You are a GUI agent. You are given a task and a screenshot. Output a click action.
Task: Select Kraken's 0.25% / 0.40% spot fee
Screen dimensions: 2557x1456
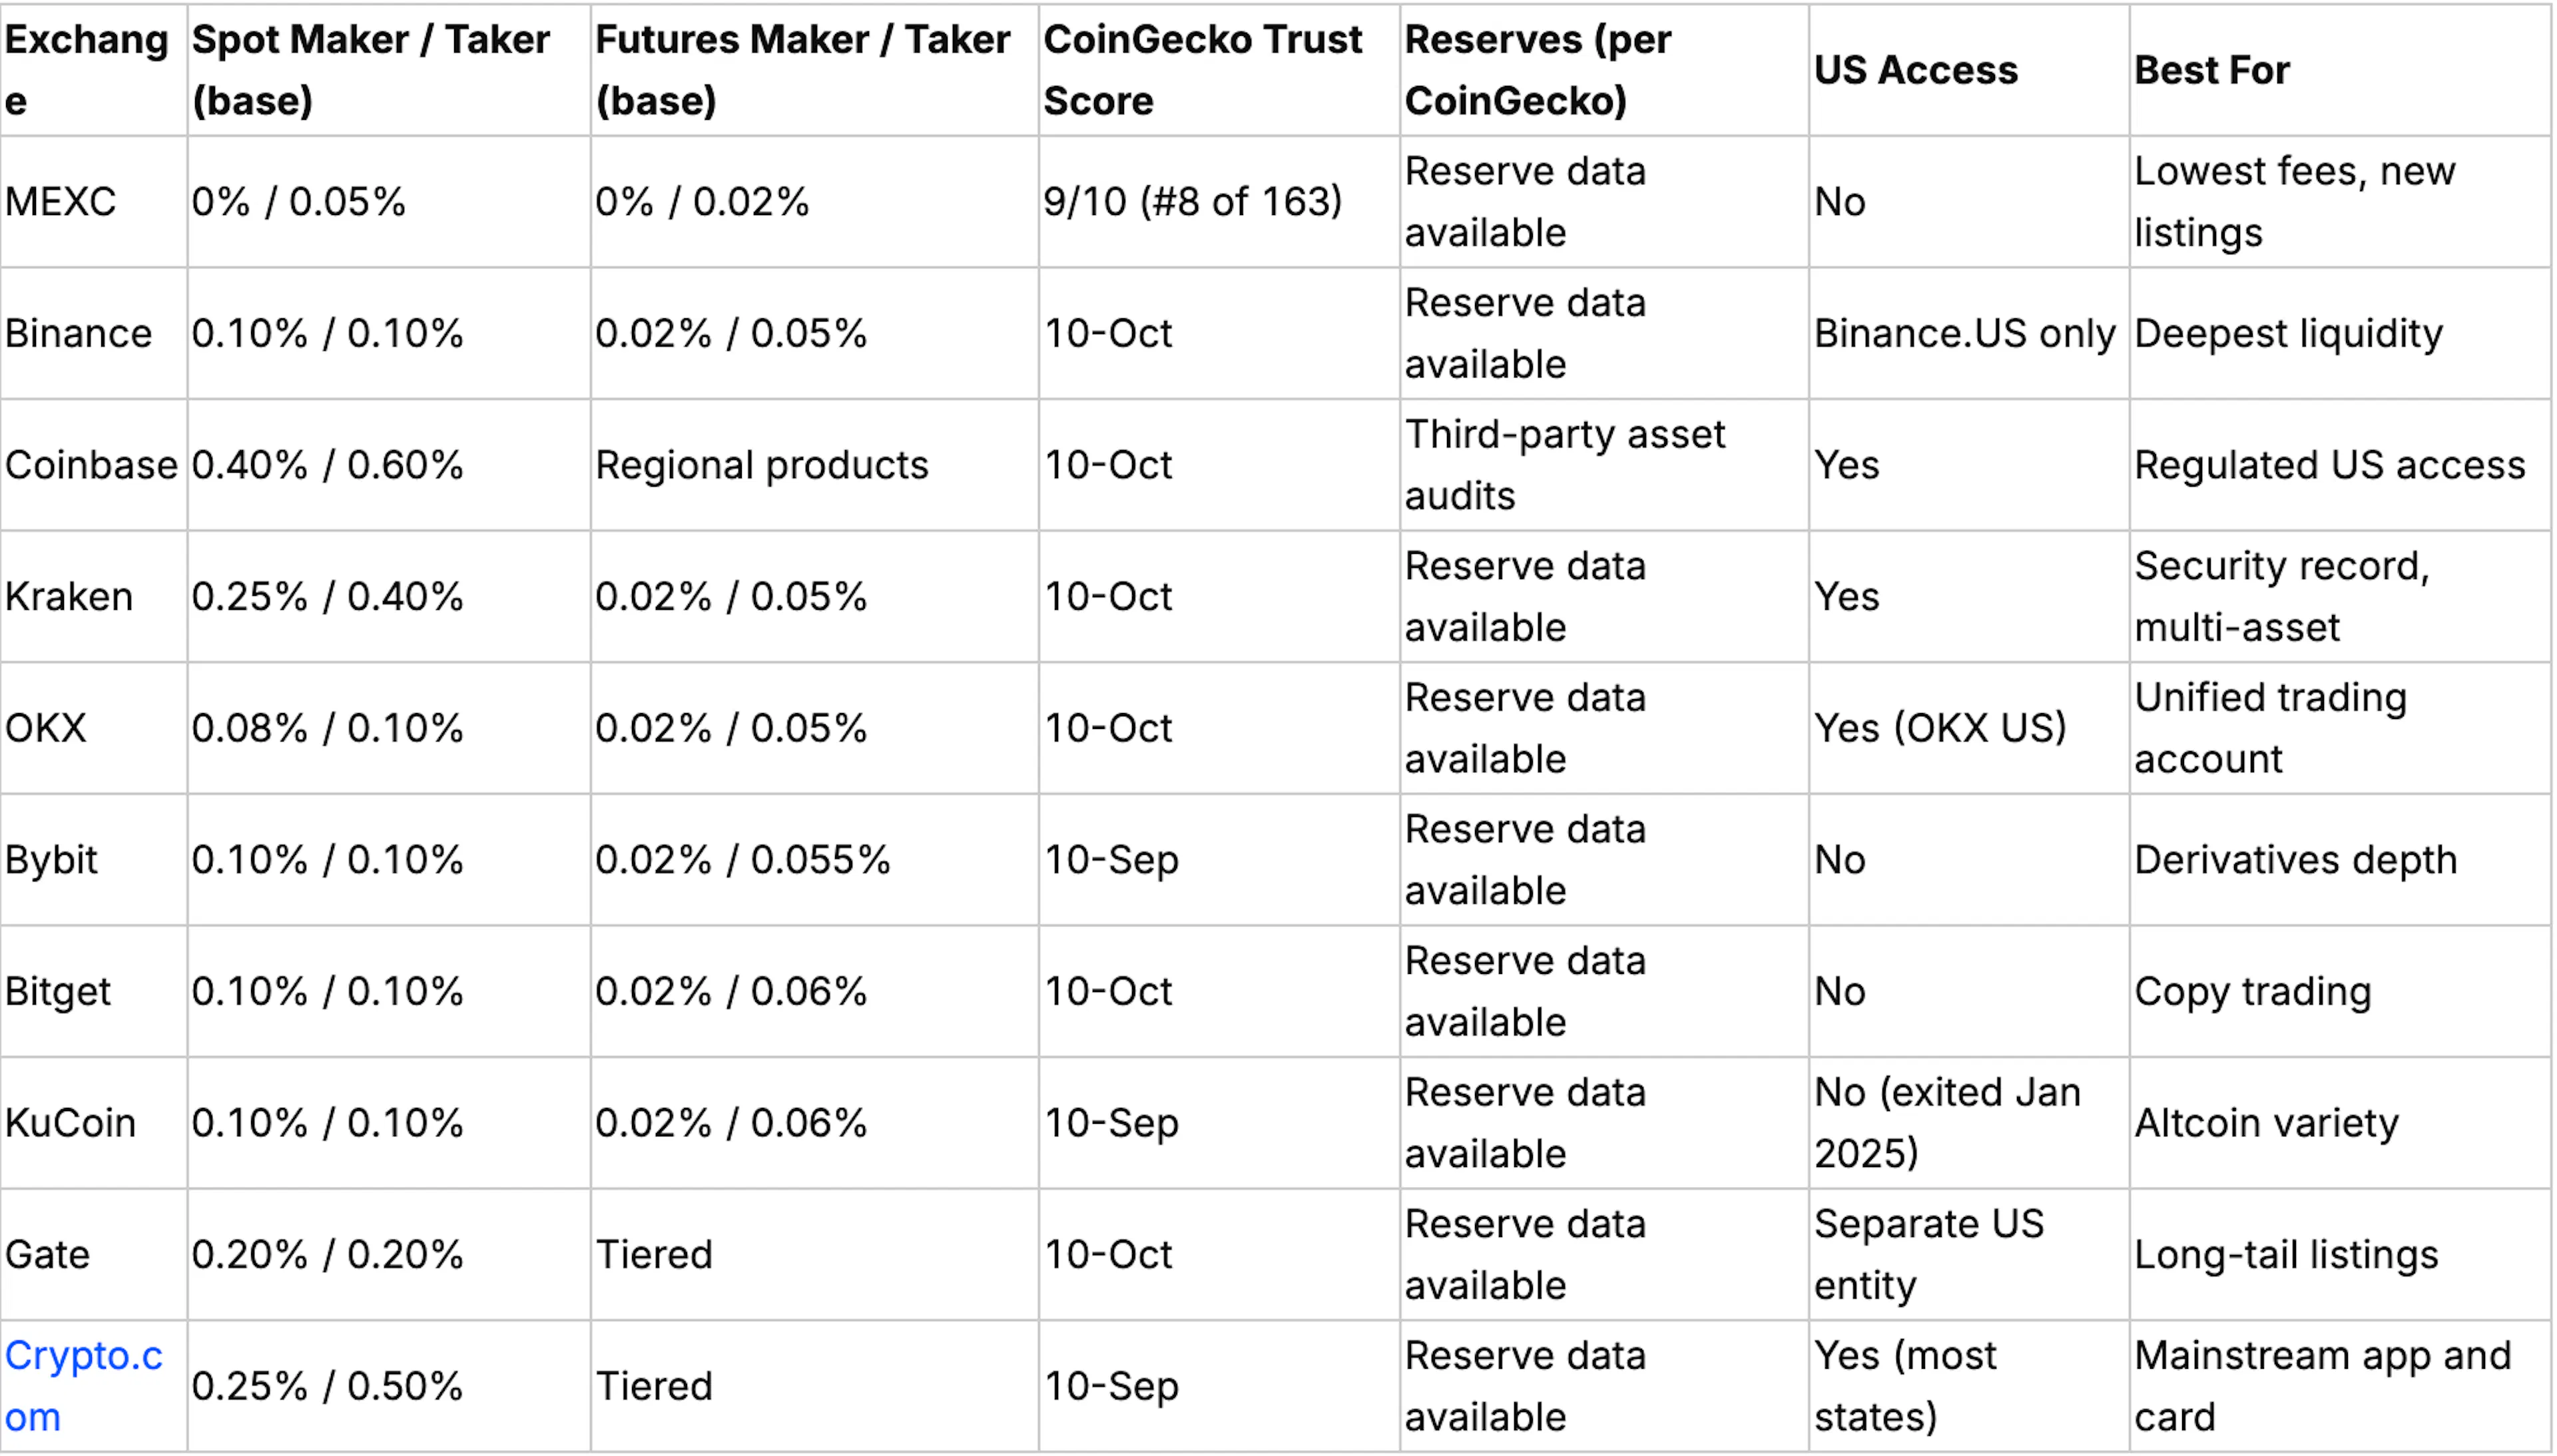[x=327, y=597]
